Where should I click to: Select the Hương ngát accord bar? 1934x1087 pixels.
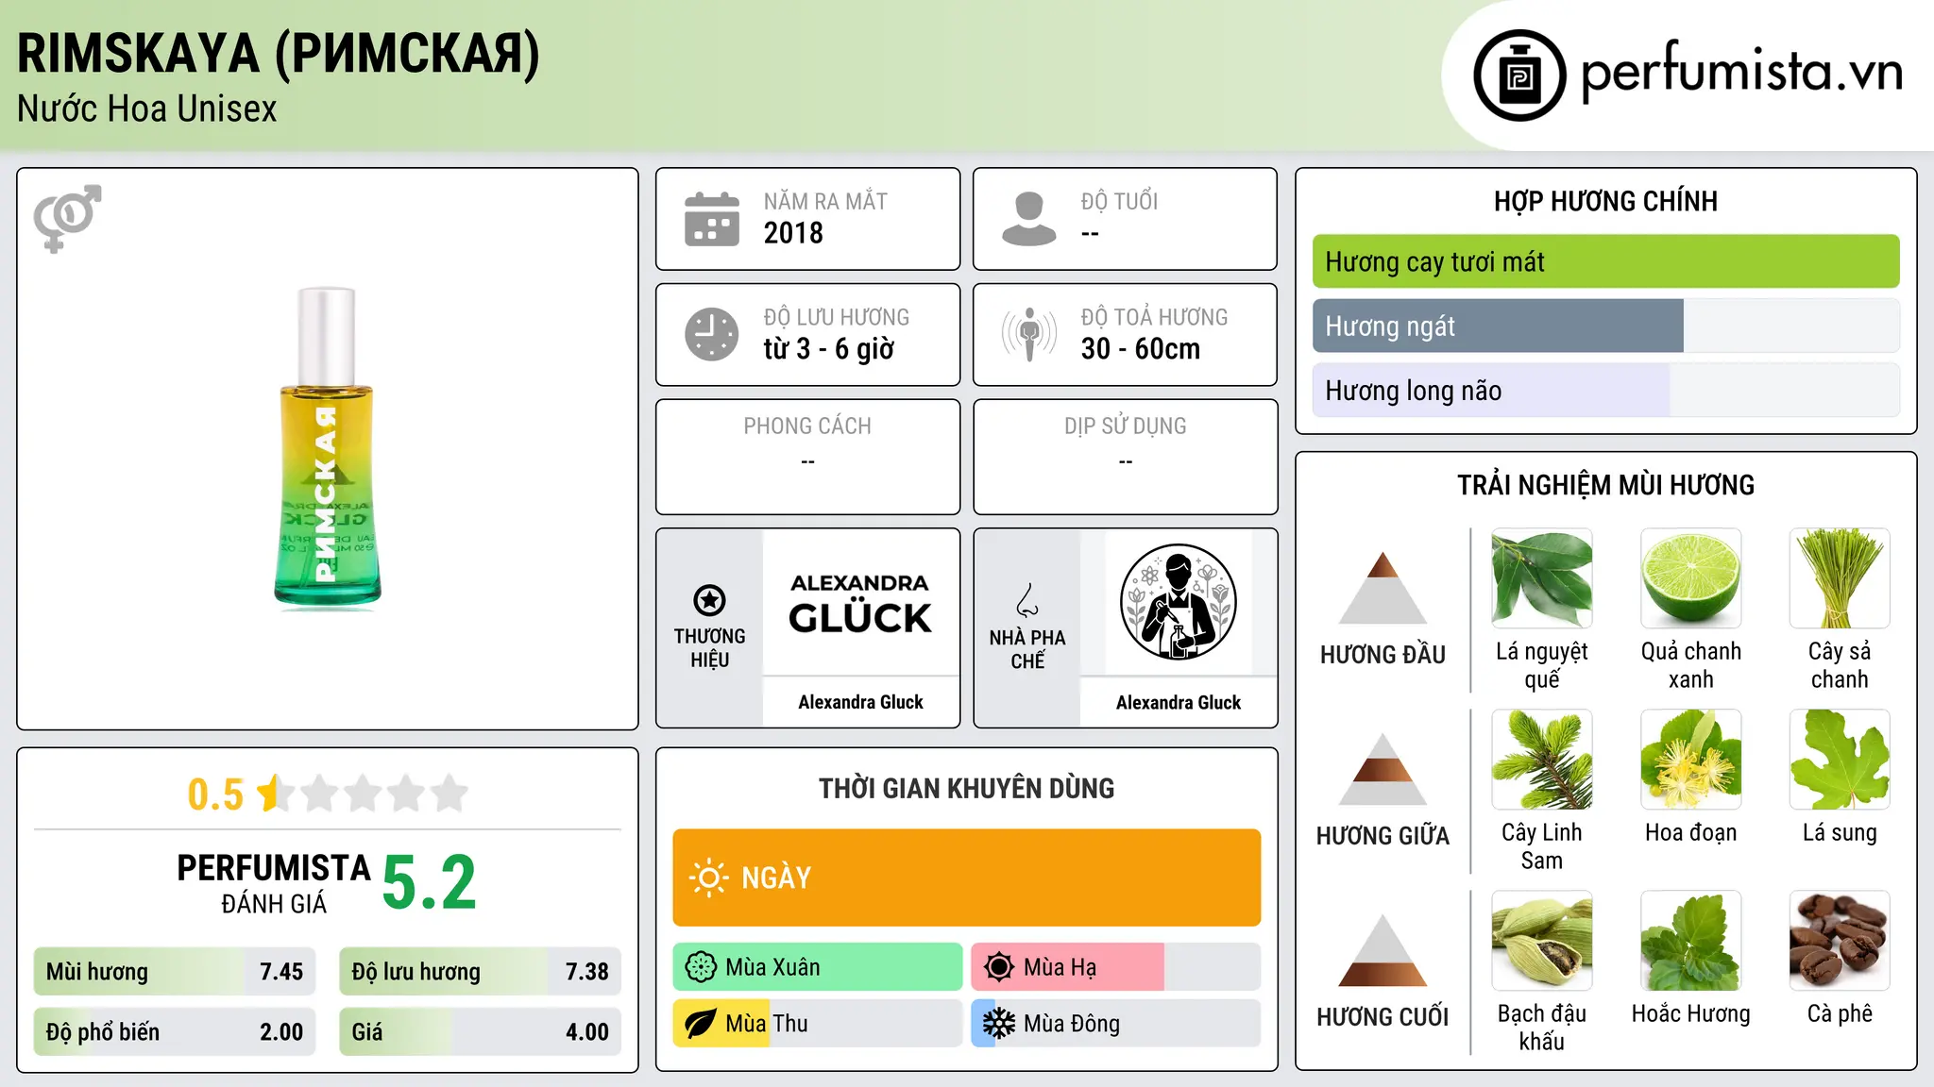click(1606, 326)
